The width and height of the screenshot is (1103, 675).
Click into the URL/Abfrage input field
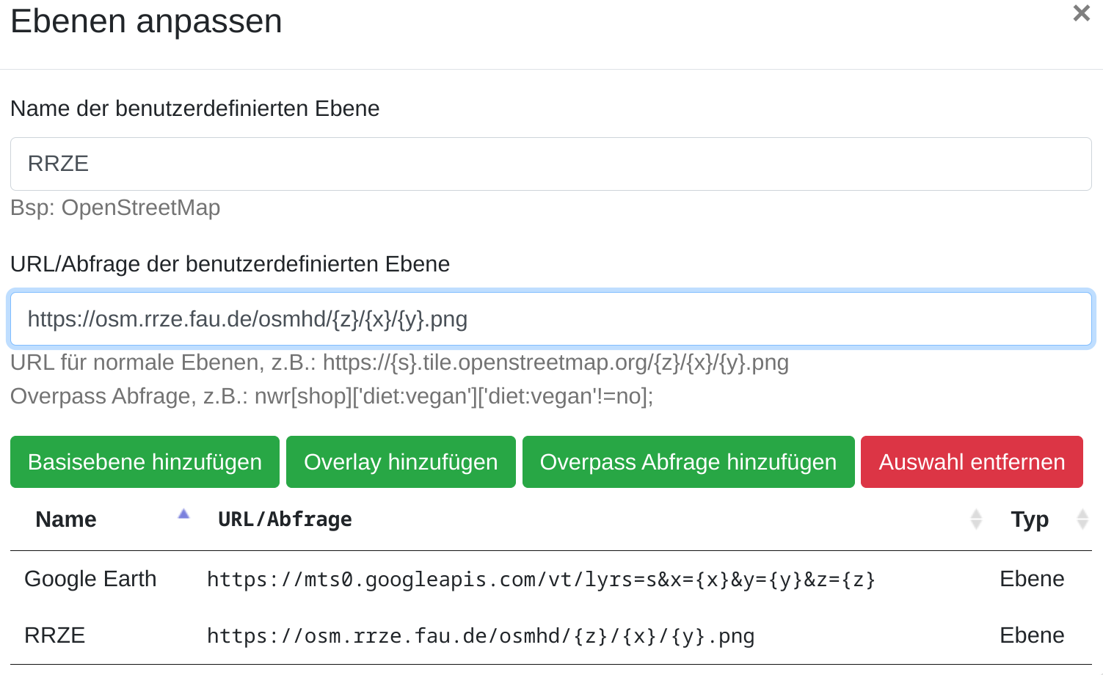pos(550,319)
